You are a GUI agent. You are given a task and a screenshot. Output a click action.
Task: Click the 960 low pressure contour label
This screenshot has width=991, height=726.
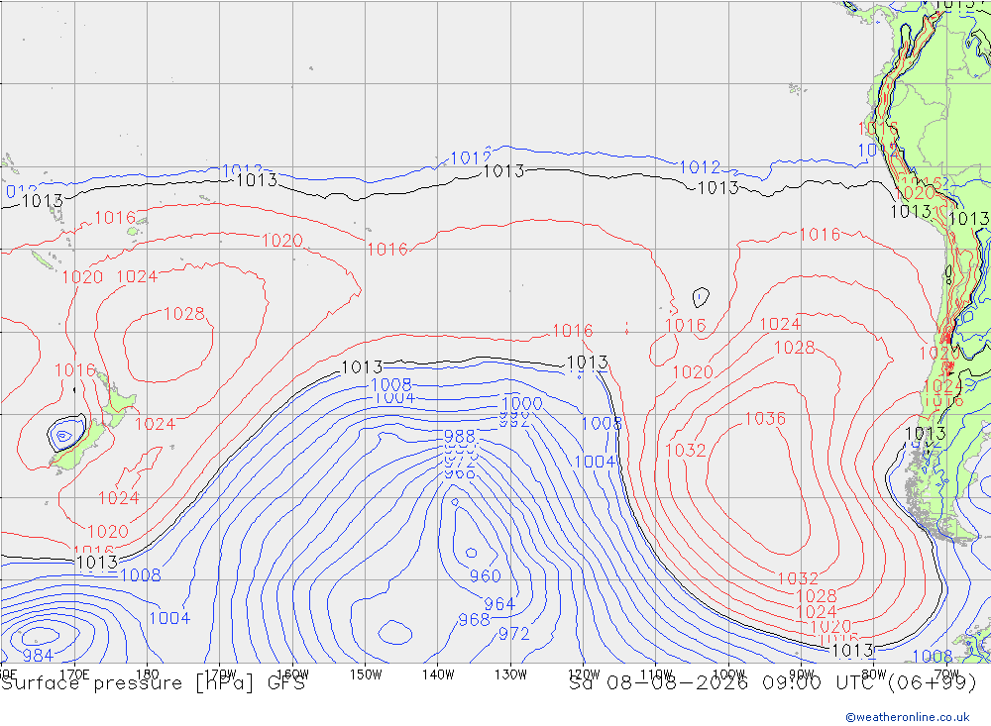[485, 576]
